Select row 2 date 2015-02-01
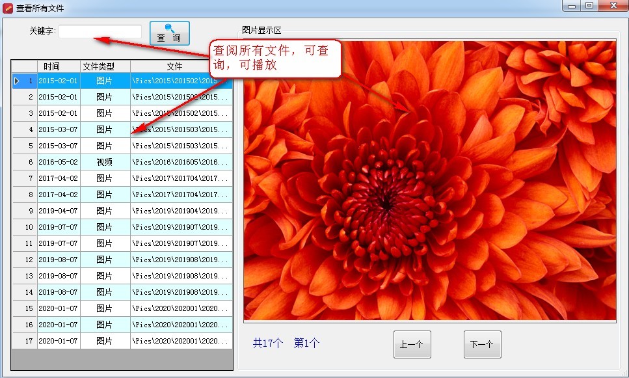 pyautogui.click(x=59, y=97)
